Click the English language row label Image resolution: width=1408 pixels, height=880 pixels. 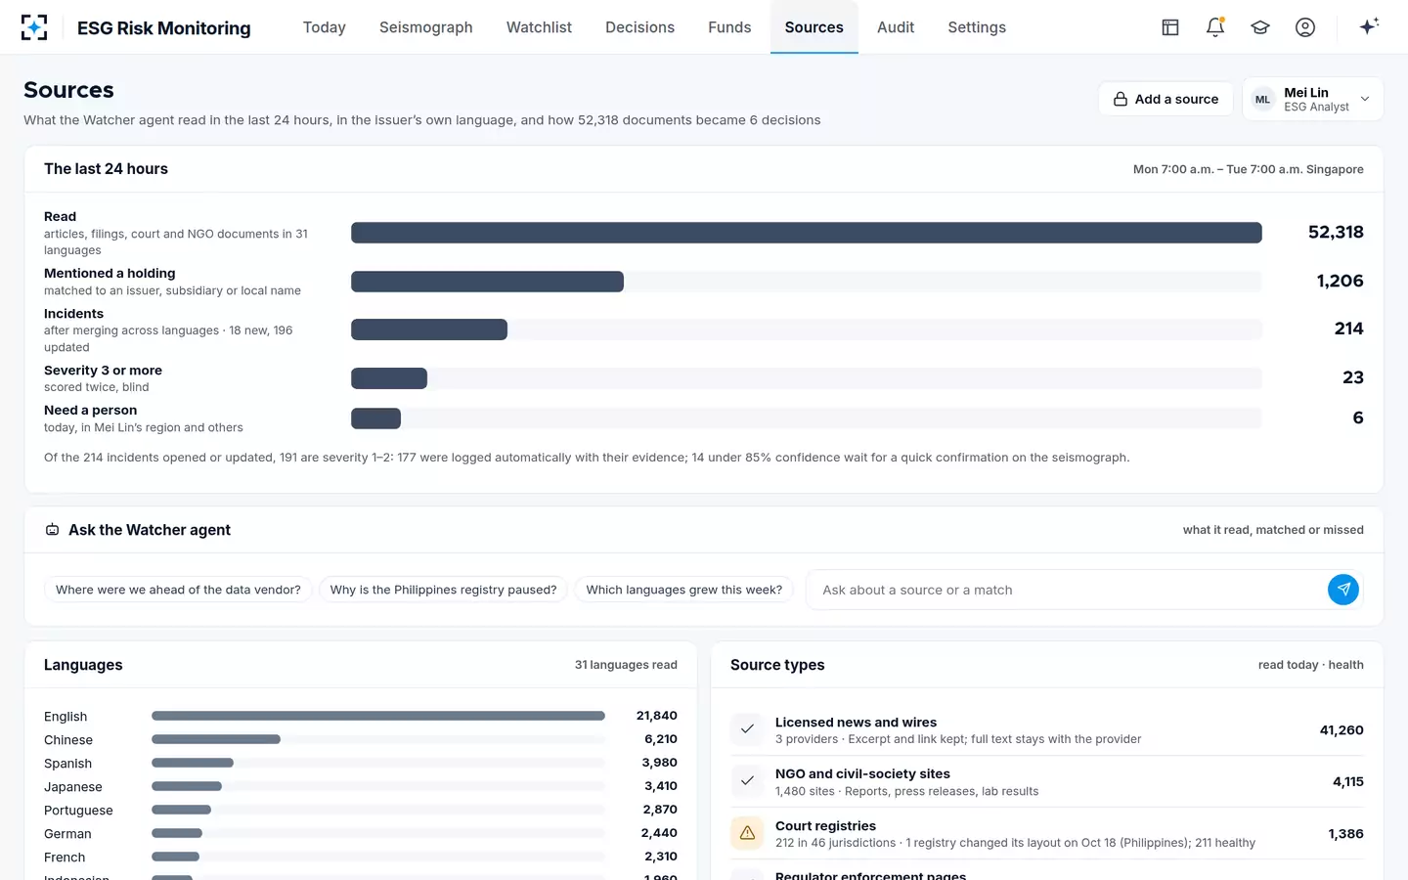pos(66,717)
